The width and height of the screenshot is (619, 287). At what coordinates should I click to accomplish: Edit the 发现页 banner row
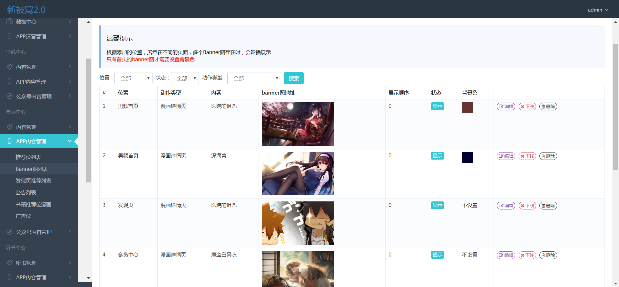tap(506, 206)
